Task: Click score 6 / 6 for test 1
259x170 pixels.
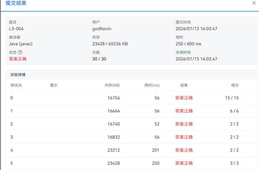Action: point(234,111)
